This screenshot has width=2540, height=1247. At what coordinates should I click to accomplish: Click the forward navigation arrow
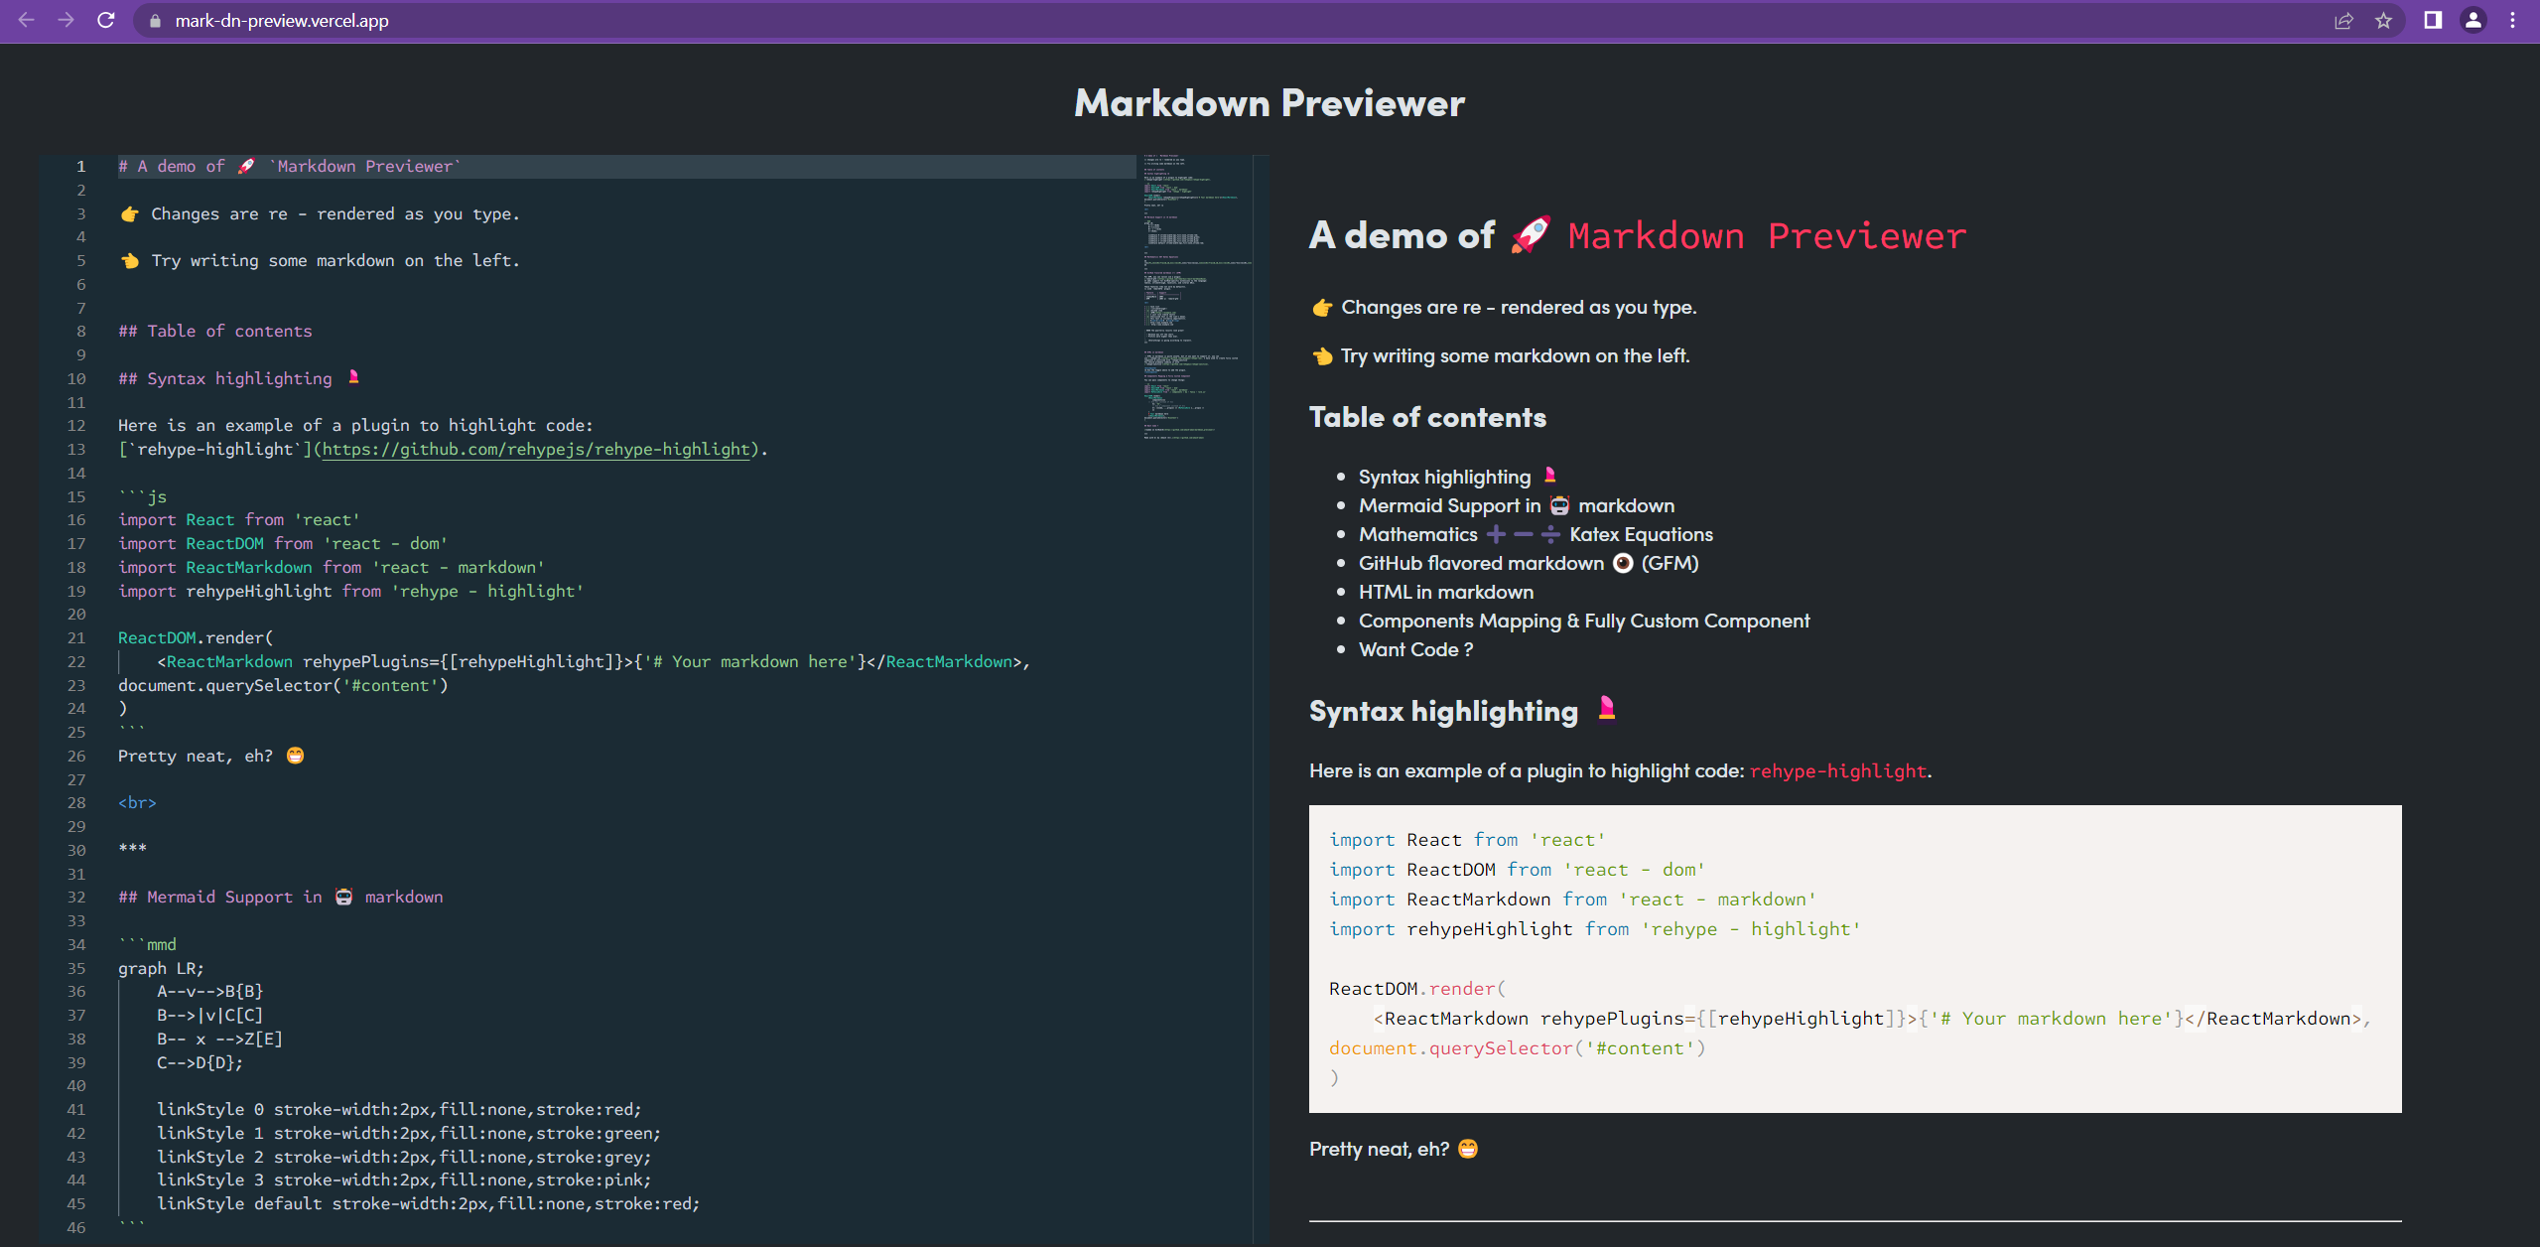click(66, 20)
